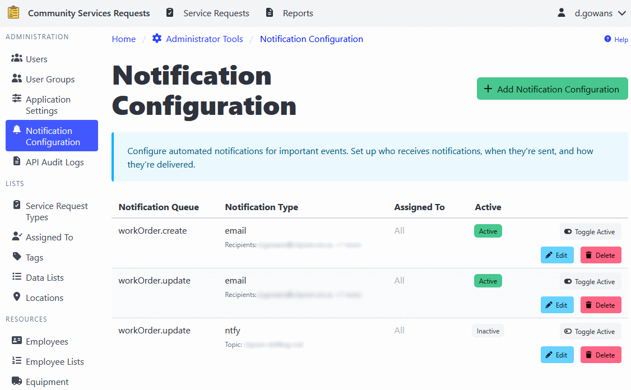The image size is (631, 390).
Task: Toggle Active on the ntfy workOrder.update row
Action: (x=590, y=331)
